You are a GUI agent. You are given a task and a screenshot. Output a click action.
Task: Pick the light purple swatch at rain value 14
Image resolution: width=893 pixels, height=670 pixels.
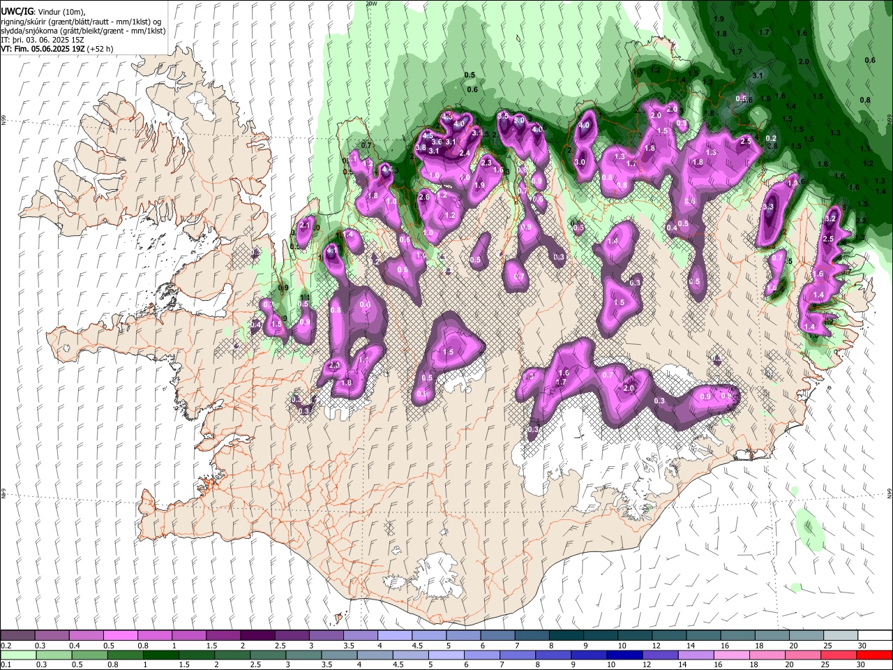pyautogui.click(x=696, y=655)
